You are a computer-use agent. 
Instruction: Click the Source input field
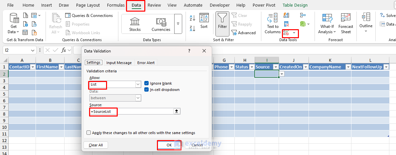[131, 111]
